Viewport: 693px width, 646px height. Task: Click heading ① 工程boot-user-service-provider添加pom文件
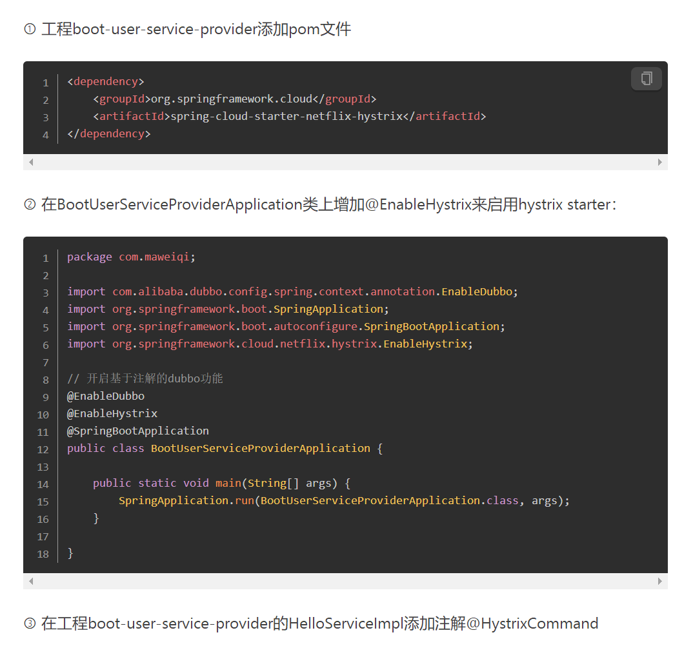tap(187, 29)
